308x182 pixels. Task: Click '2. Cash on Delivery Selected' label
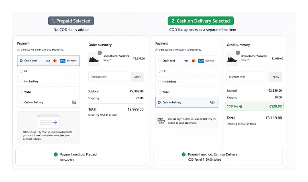(201, 21)
